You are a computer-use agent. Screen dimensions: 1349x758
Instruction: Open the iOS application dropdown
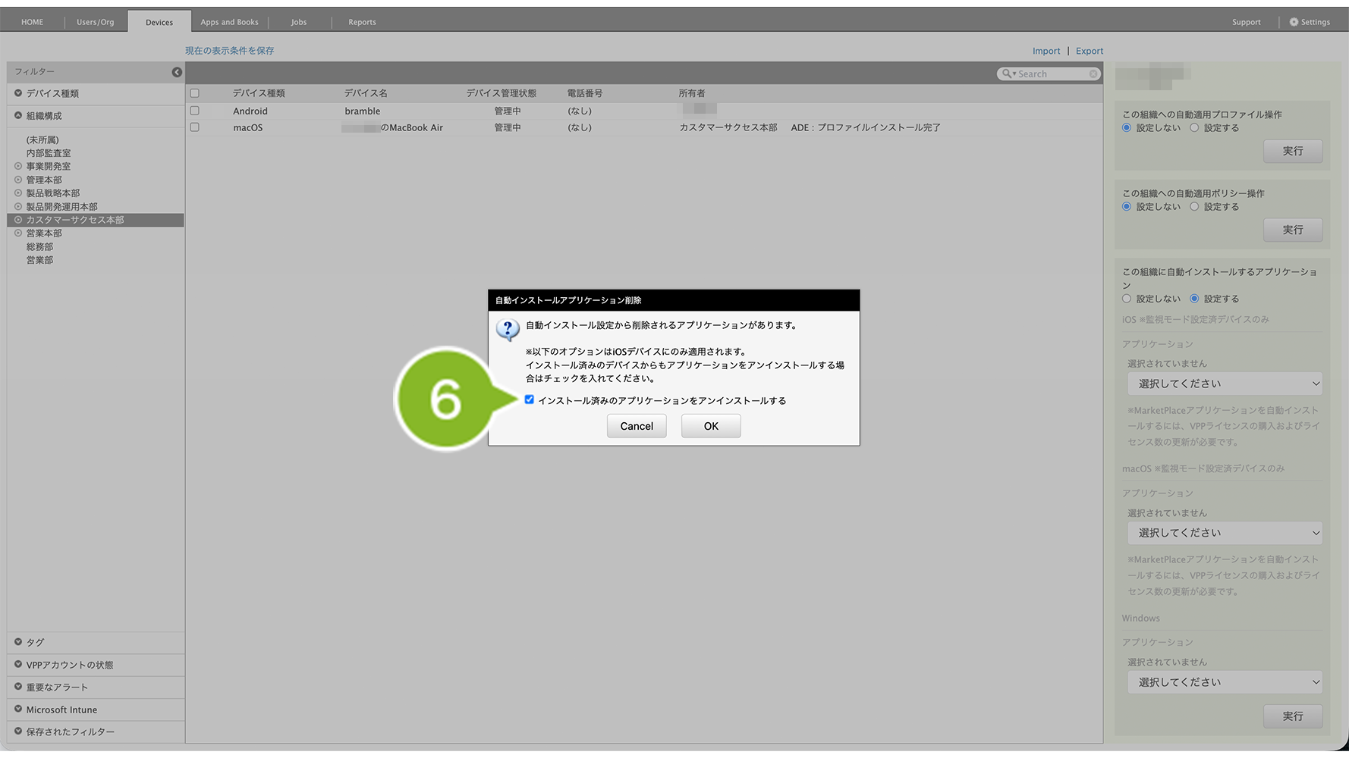(x=1225, y=384)
